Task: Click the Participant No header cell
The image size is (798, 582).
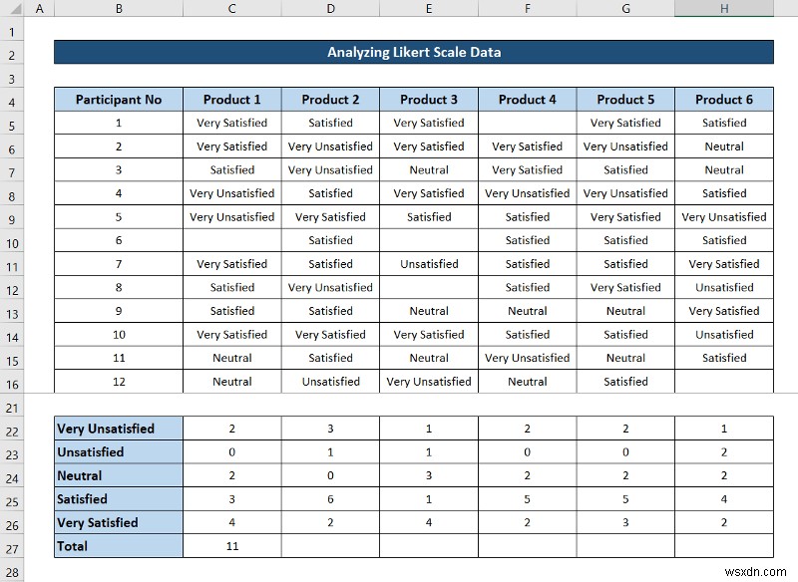Action: pos(119,99)
